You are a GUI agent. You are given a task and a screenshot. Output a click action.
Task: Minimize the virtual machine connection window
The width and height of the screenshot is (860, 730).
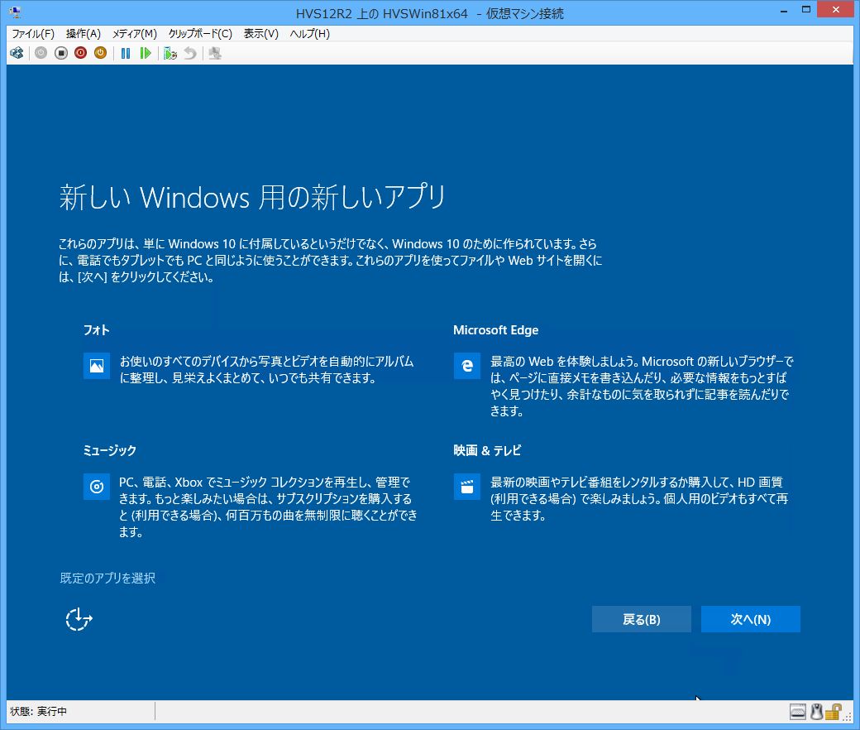(784, 11)
